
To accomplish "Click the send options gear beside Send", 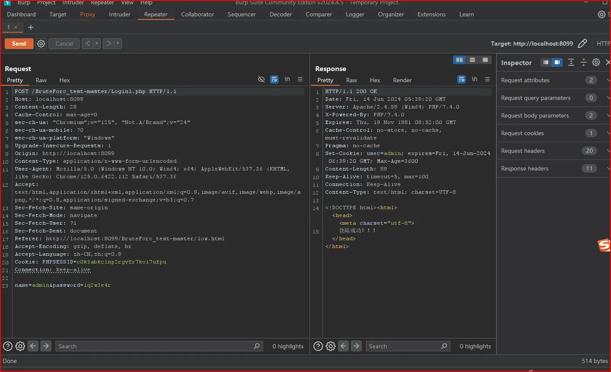I will click(41, 44).
